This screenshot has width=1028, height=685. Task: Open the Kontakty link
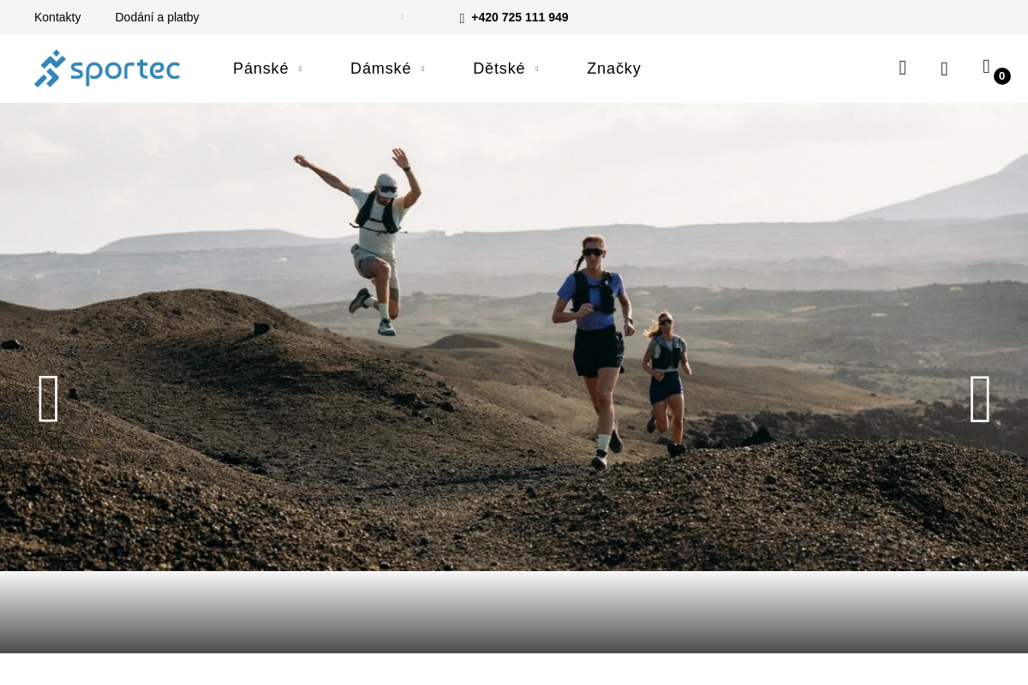[57, 17]
